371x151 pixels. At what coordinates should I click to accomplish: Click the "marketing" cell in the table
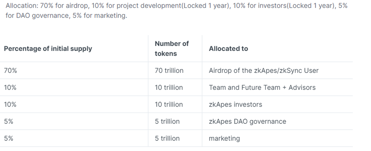tap(224, 139)
